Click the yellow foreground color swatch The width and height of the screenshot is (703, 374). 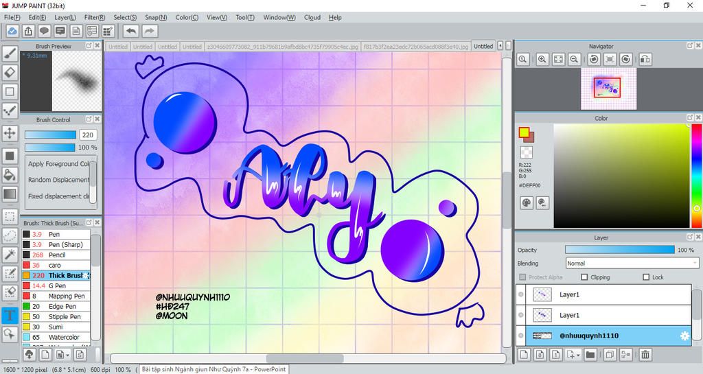tap(524, 132)
